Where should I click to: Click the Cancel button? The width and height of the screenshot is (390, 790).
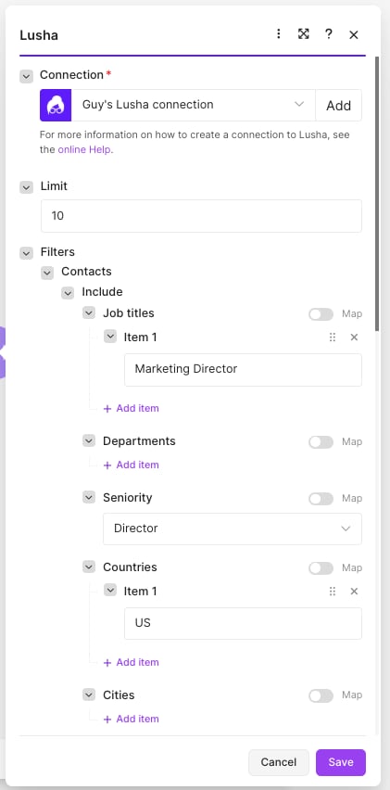click(x=278, y=762)
